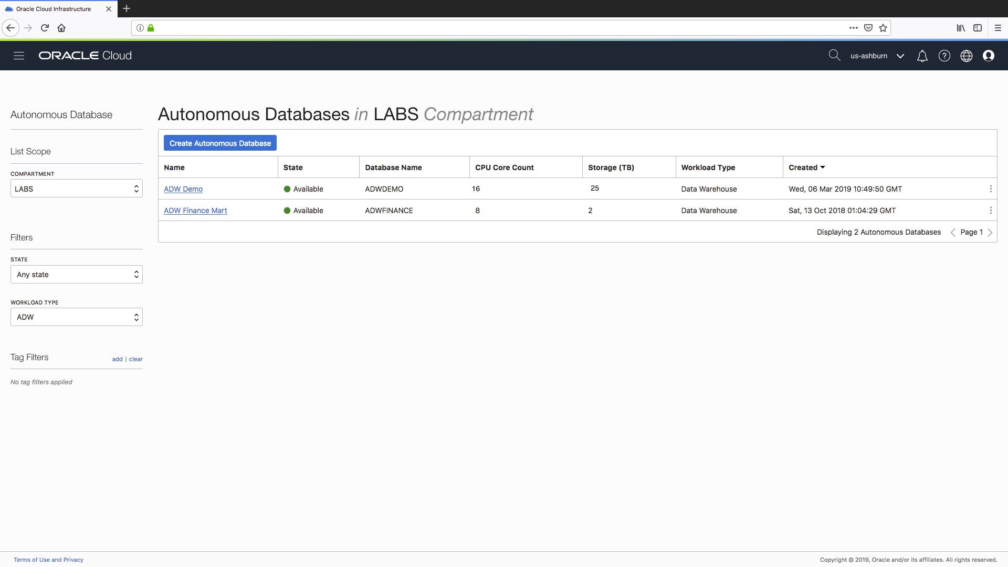
Task: Open the search in Oracle Cloud console
Action: coord(834,55)
